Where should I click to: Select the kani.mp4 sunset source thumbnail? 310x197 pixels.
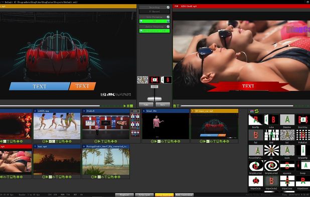[x=57, y=161]
